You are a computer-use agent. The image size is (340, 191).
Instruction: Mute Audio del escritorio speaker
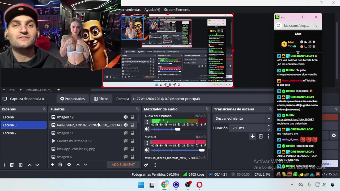point(147,129)
